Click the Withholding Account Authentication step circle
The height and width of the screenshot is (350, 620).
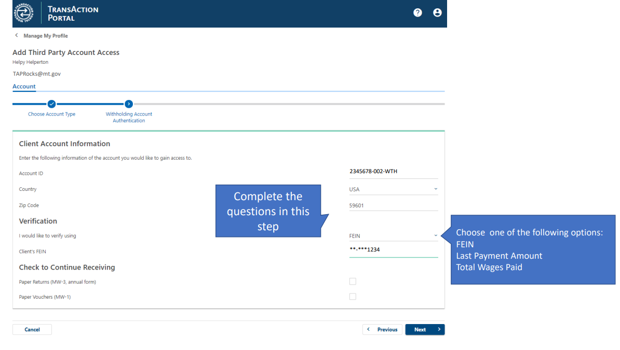coord(129,104)
